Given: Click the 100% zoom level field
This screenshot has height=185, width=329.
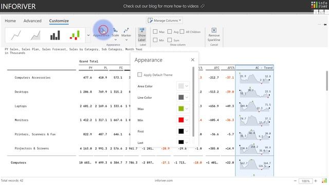Looking at the screenshot, I should click(306, 181).
